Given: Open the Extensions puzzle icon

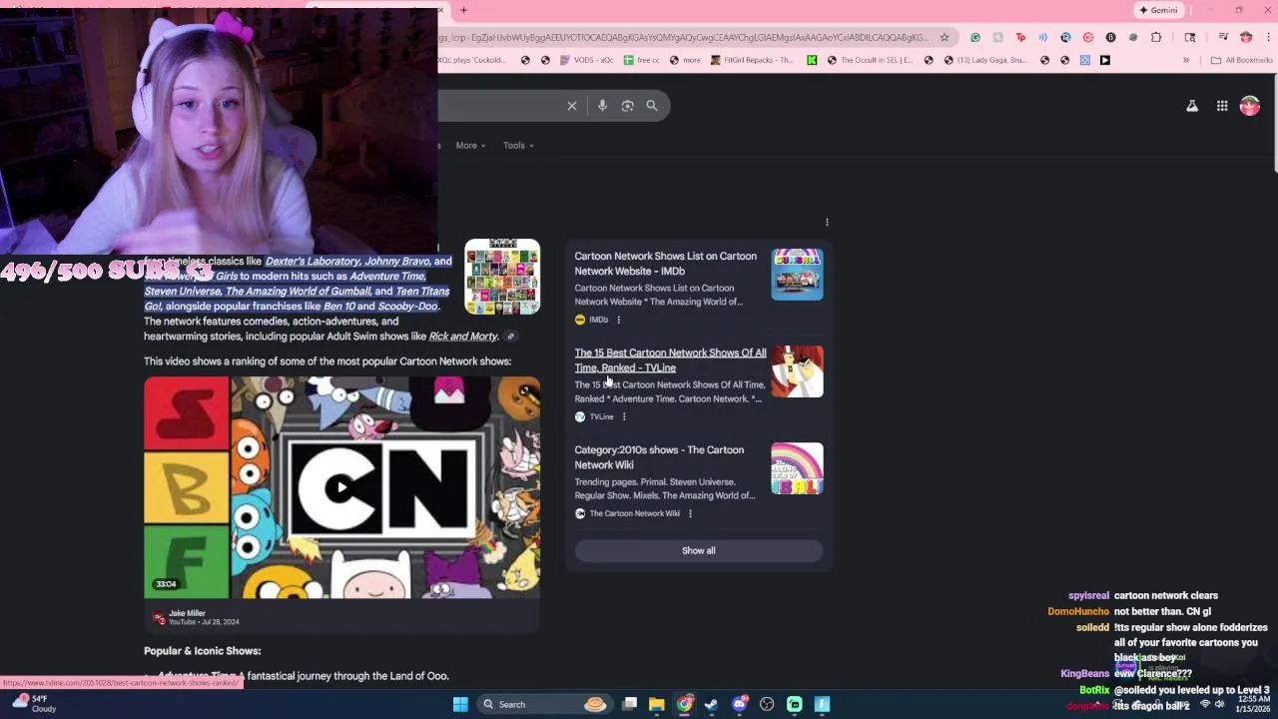Looking at the screenshot, I should pyautogui.click(x=1156, y=37).
